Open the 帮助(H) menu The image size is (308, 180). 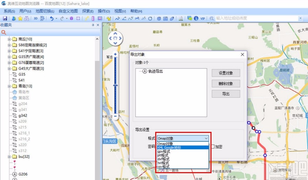click(x=136, y=11)
